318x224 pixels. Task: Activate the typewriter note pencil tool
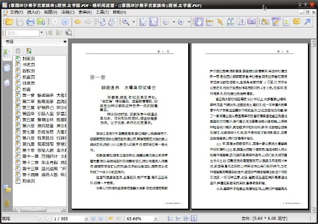click(276, 22)
